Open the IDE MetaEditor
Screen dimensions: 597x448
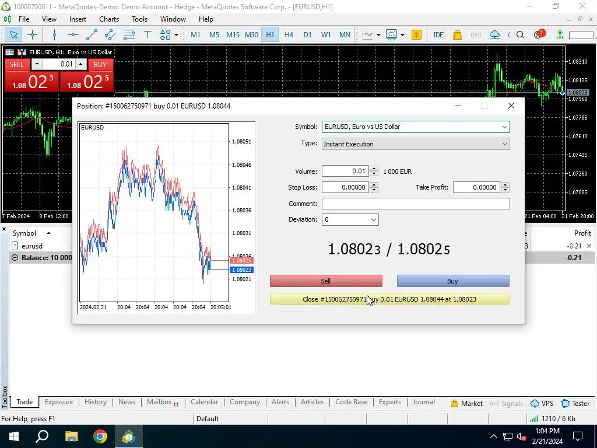point(438,35)
